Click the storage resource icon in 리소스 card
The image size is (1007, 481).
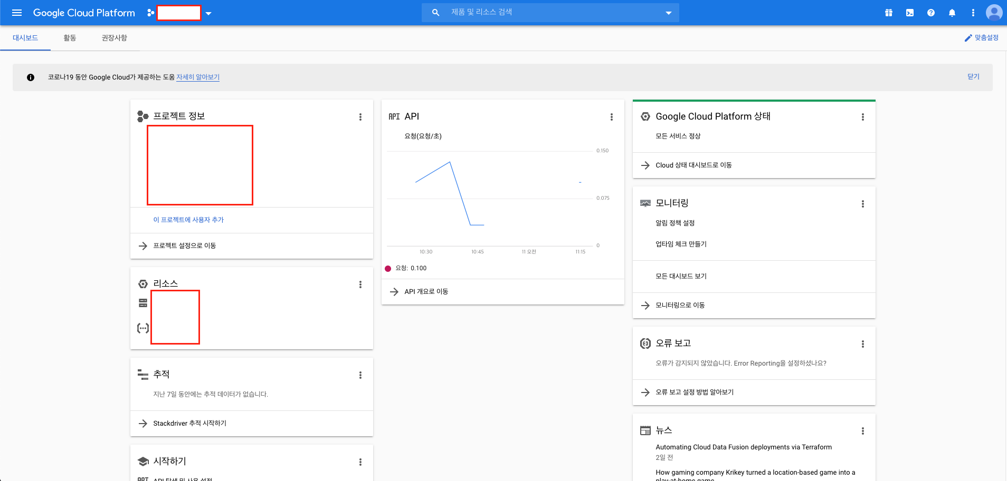143,303
